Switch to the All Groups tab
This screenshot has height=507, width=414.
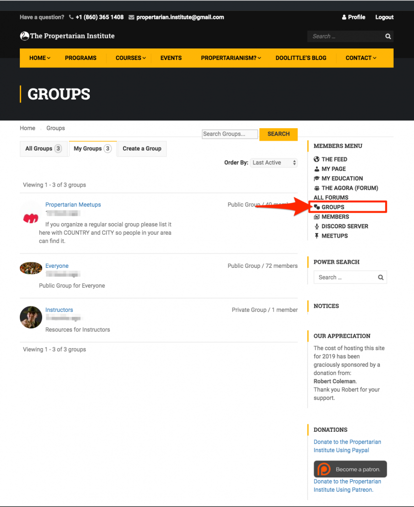click(43, 149)
